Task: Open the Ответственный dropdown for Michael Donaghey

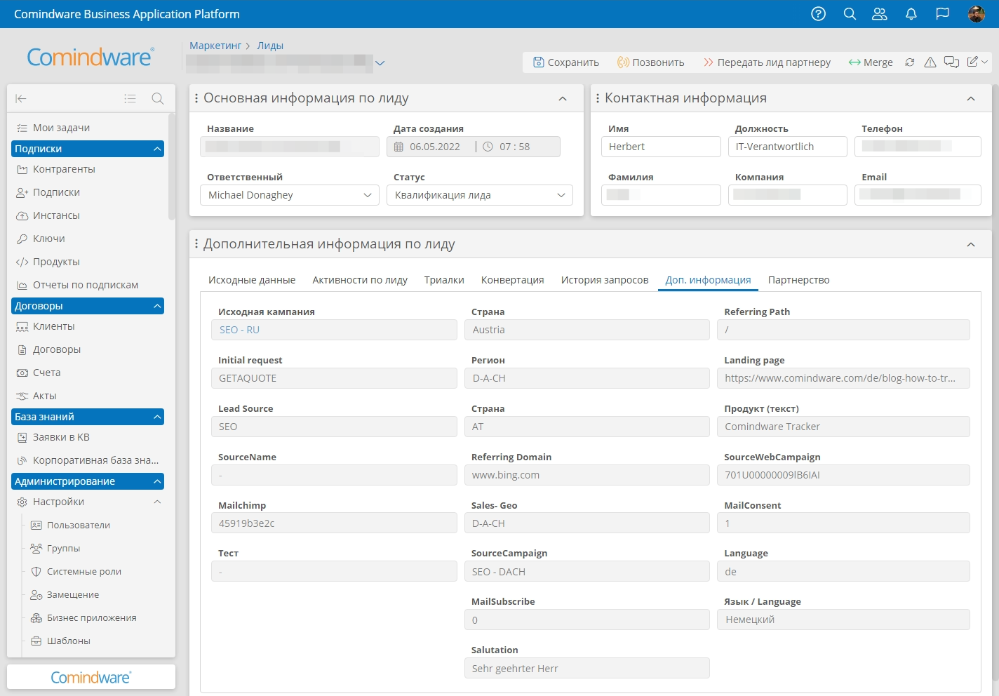Action: 368,194
